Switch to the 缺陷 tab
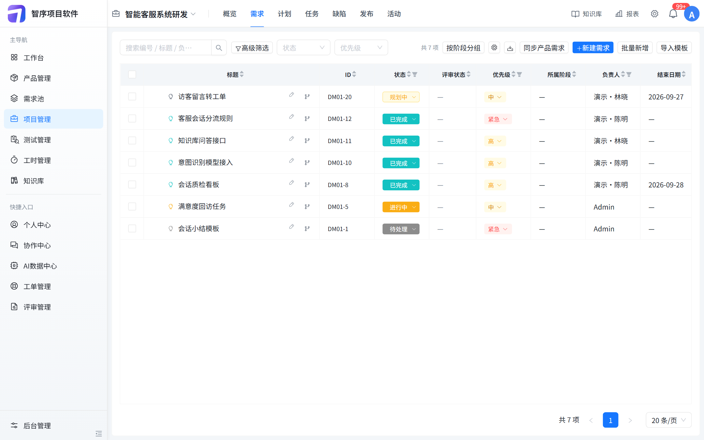 coord(339,14)
